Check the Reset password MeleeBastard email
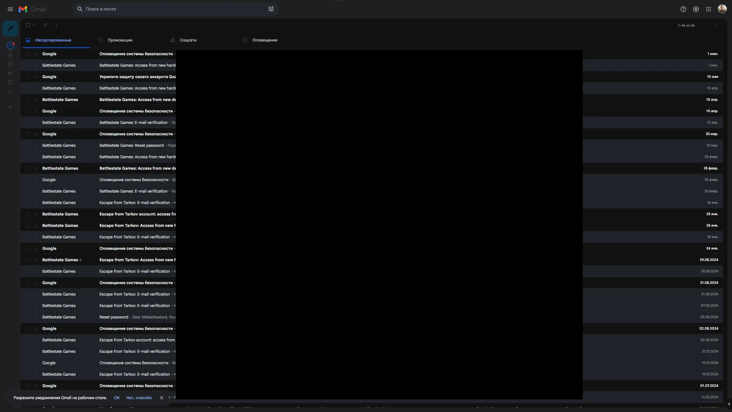 [x=28, y=317]
